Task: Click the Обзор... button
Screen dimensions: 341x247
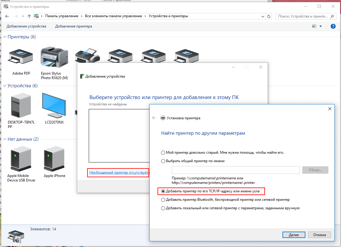Action: click(x=315, y=170)
